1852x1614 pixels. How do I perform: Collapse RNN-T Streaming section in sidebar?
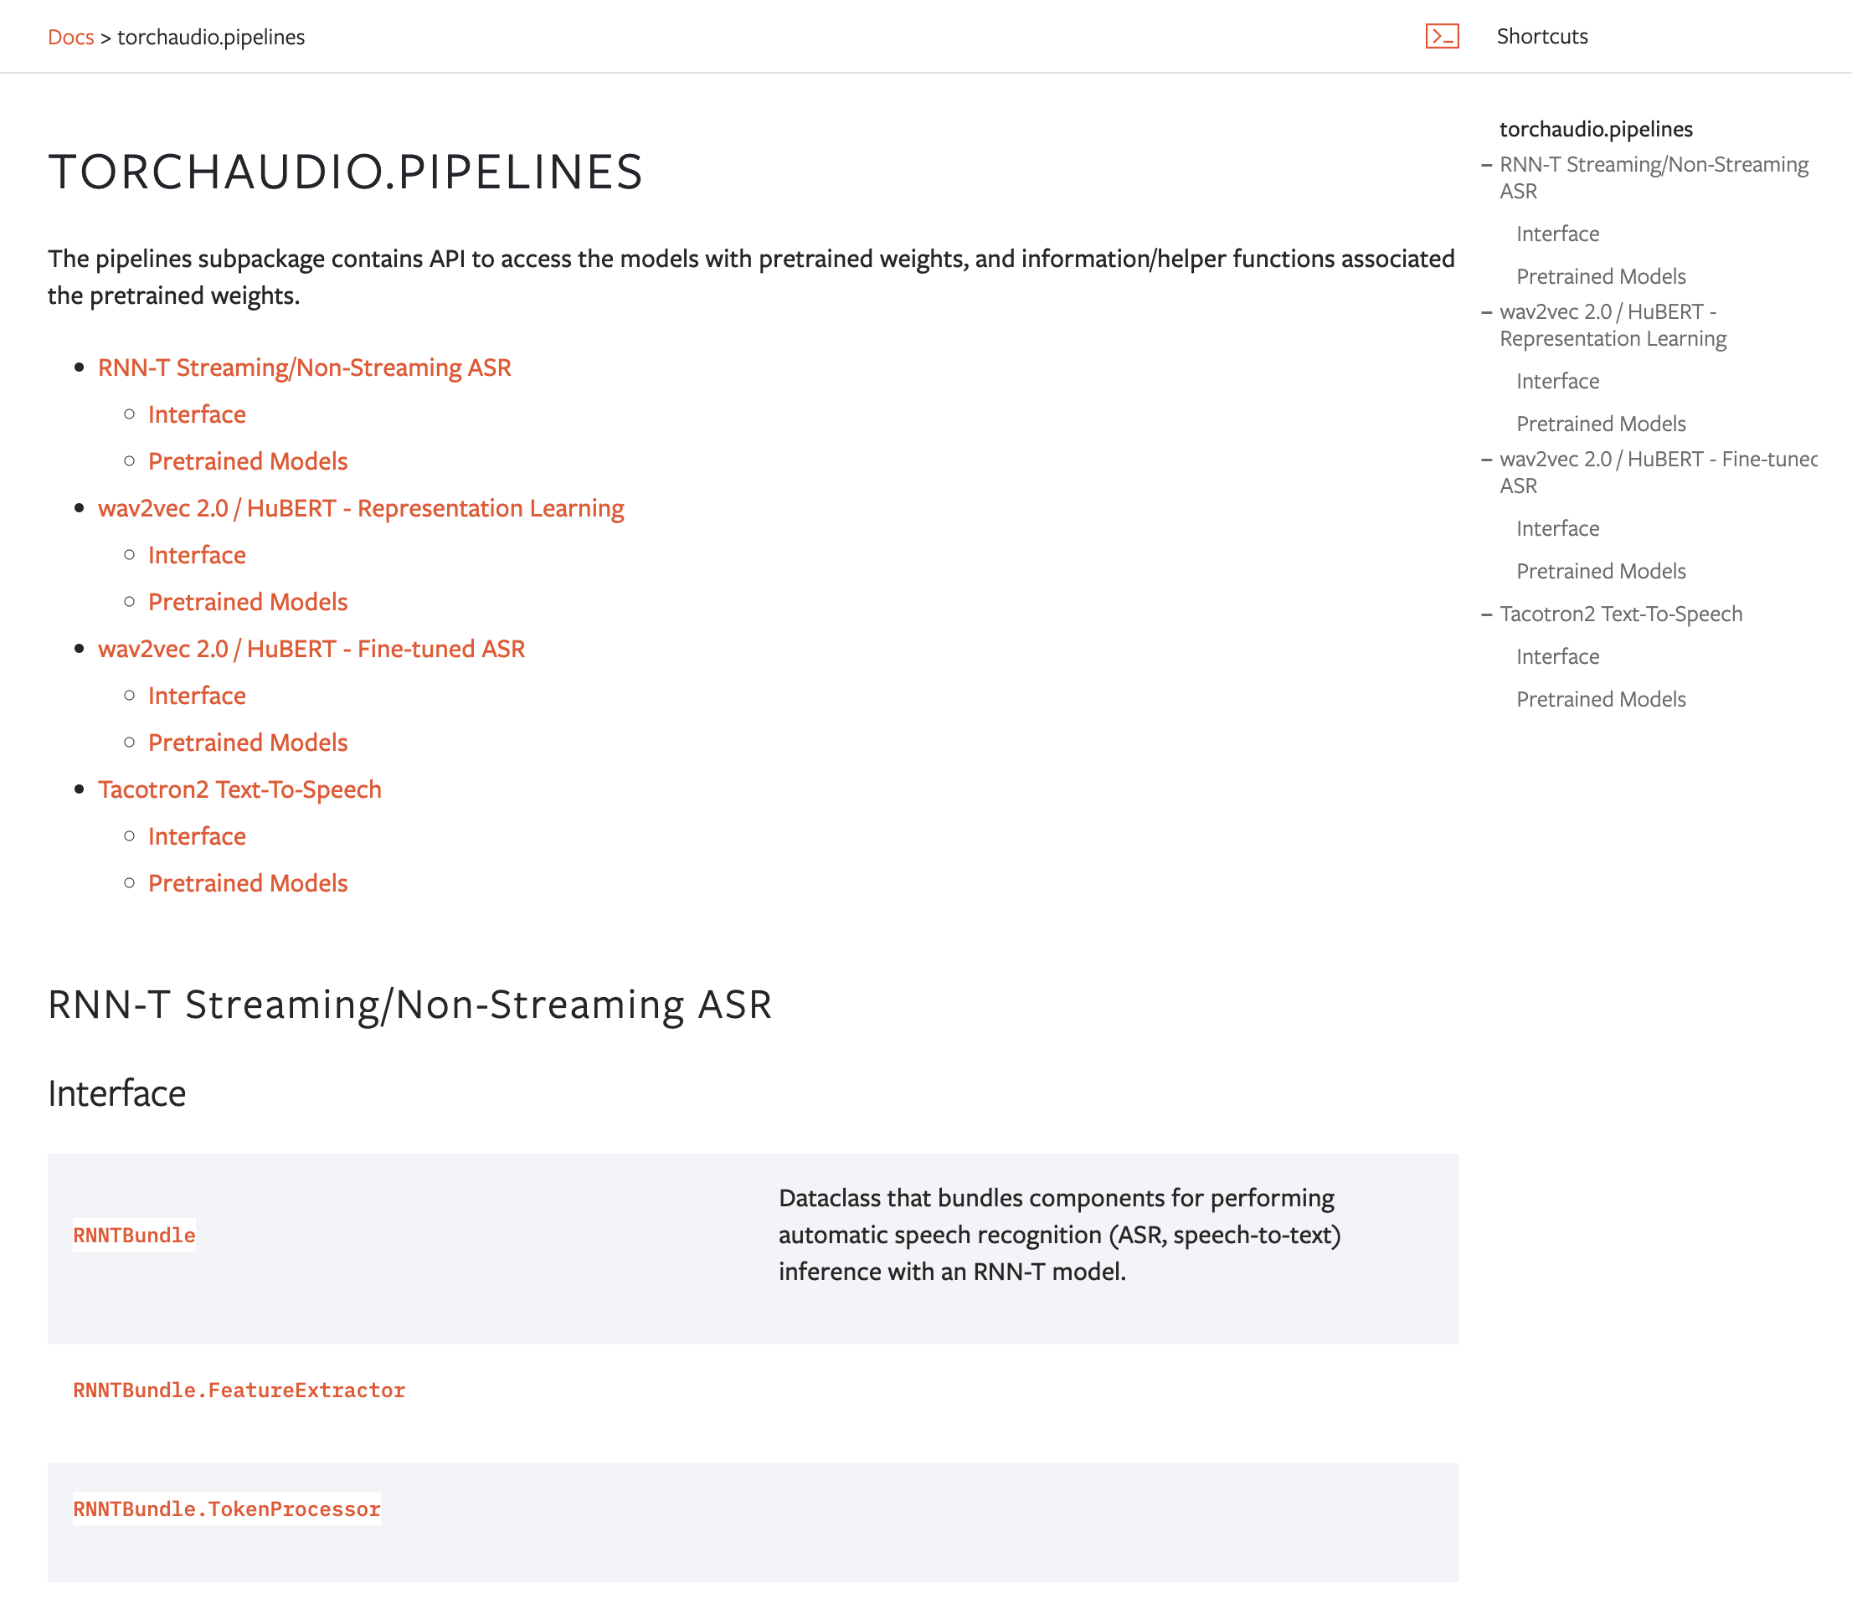click(1486, 166)
